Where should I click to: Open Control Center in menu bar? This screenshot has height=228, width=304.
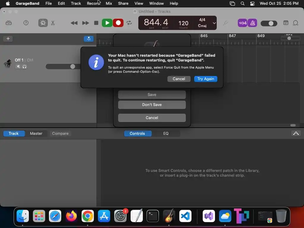click(252, 3)
